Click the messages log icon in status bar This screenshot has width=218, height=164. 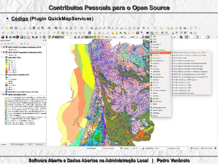[215, 148]
